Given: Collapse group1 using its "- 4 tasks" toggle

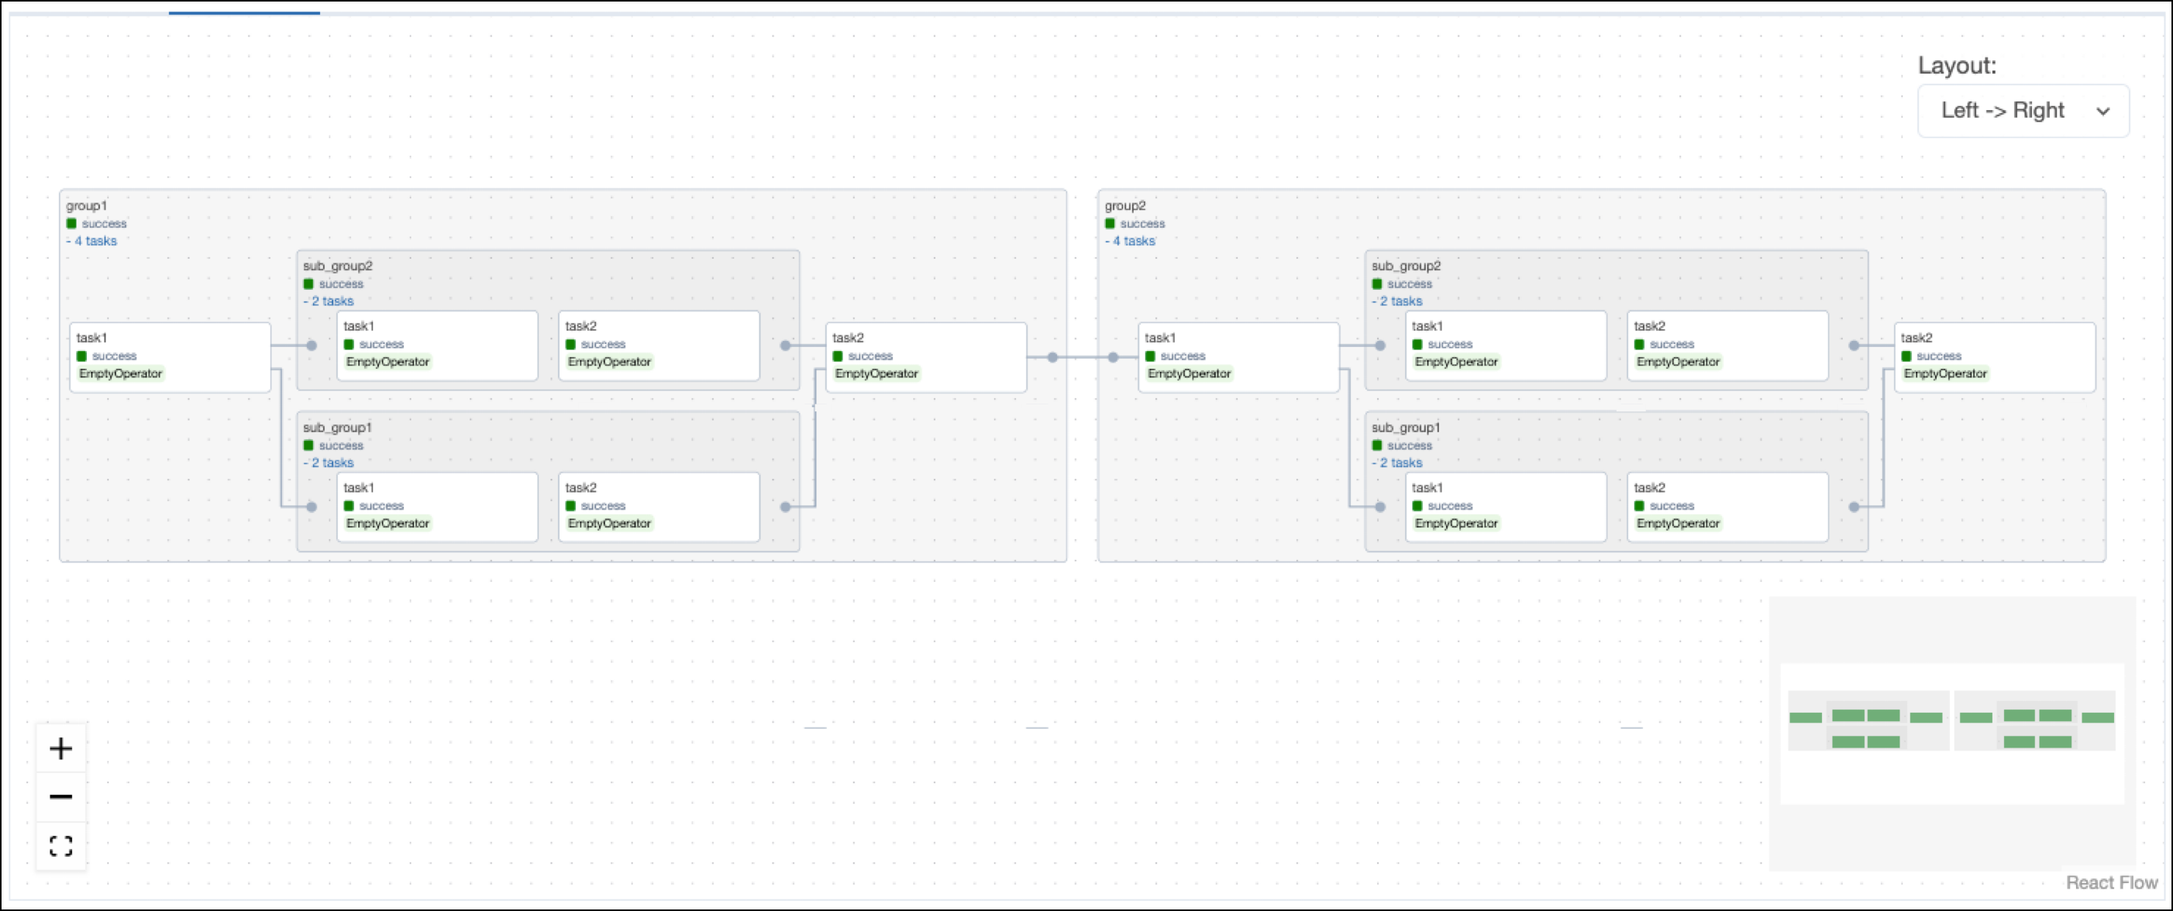Looking at the screenshot, I should click(92, 241).
